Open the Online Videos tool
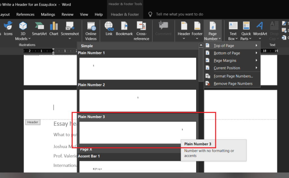Viewport: 289px width, 178px height. 91,26
